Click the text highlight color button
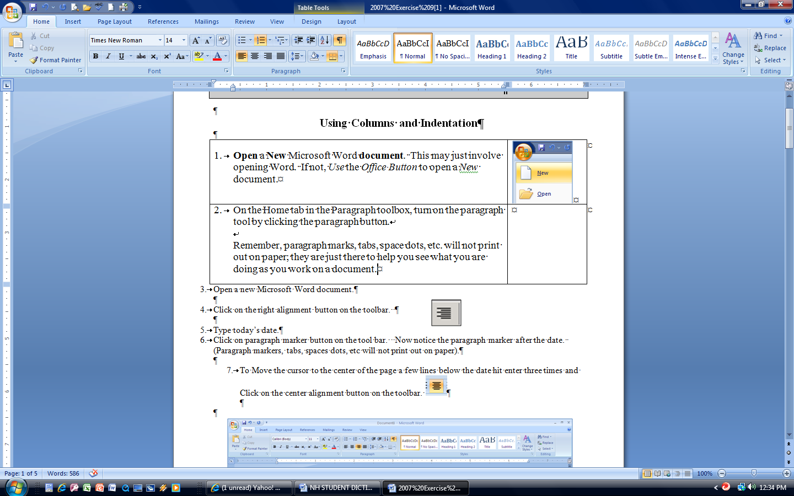This screenshot has width=794, height=496. tap(199, 56)
